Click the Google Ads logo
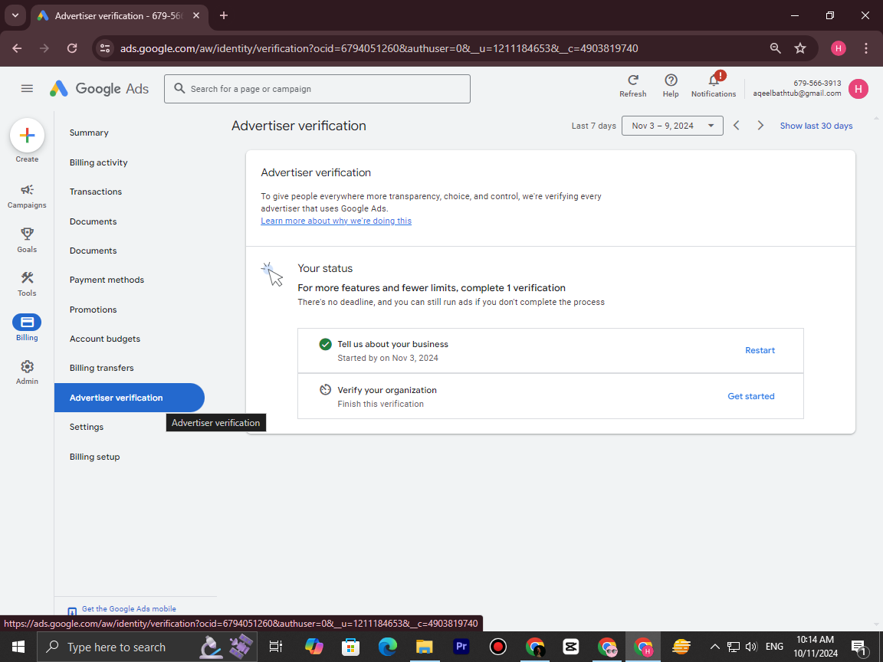This screenshot has width=883, height=662. pos(99,89)
